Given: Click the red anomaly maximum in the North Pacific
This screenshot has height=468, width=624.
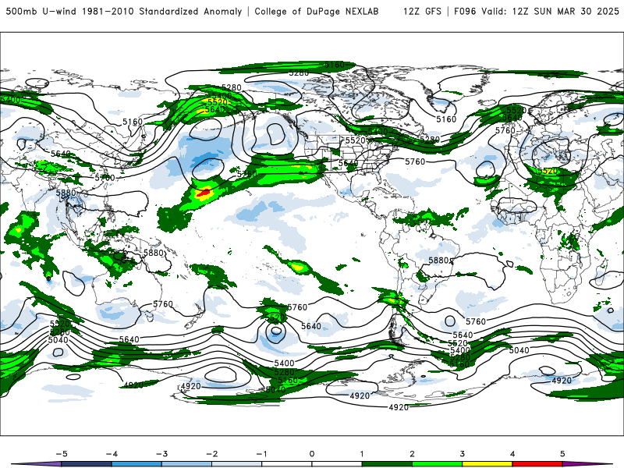Looking at the screenshot, I should (x=204, y=193).
